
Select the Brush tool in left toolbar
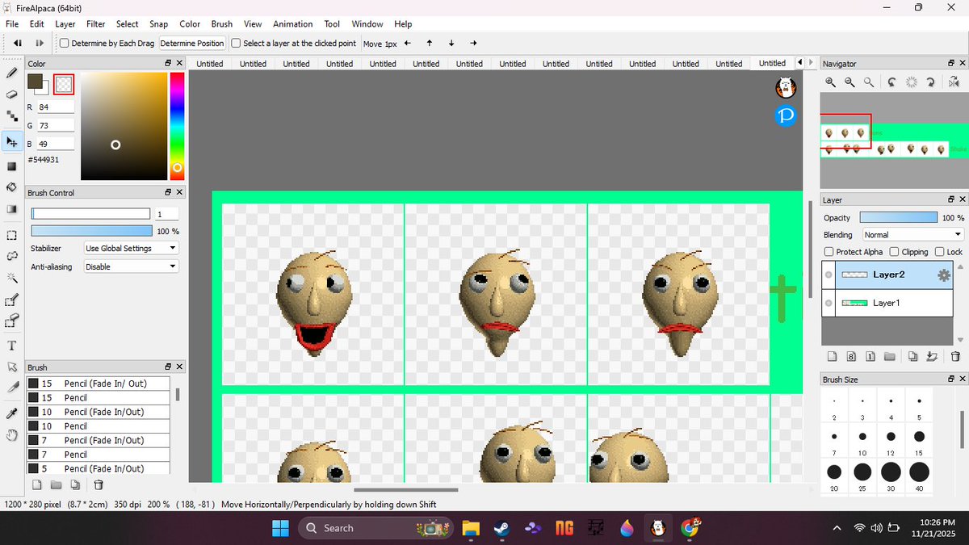[12, 73]
